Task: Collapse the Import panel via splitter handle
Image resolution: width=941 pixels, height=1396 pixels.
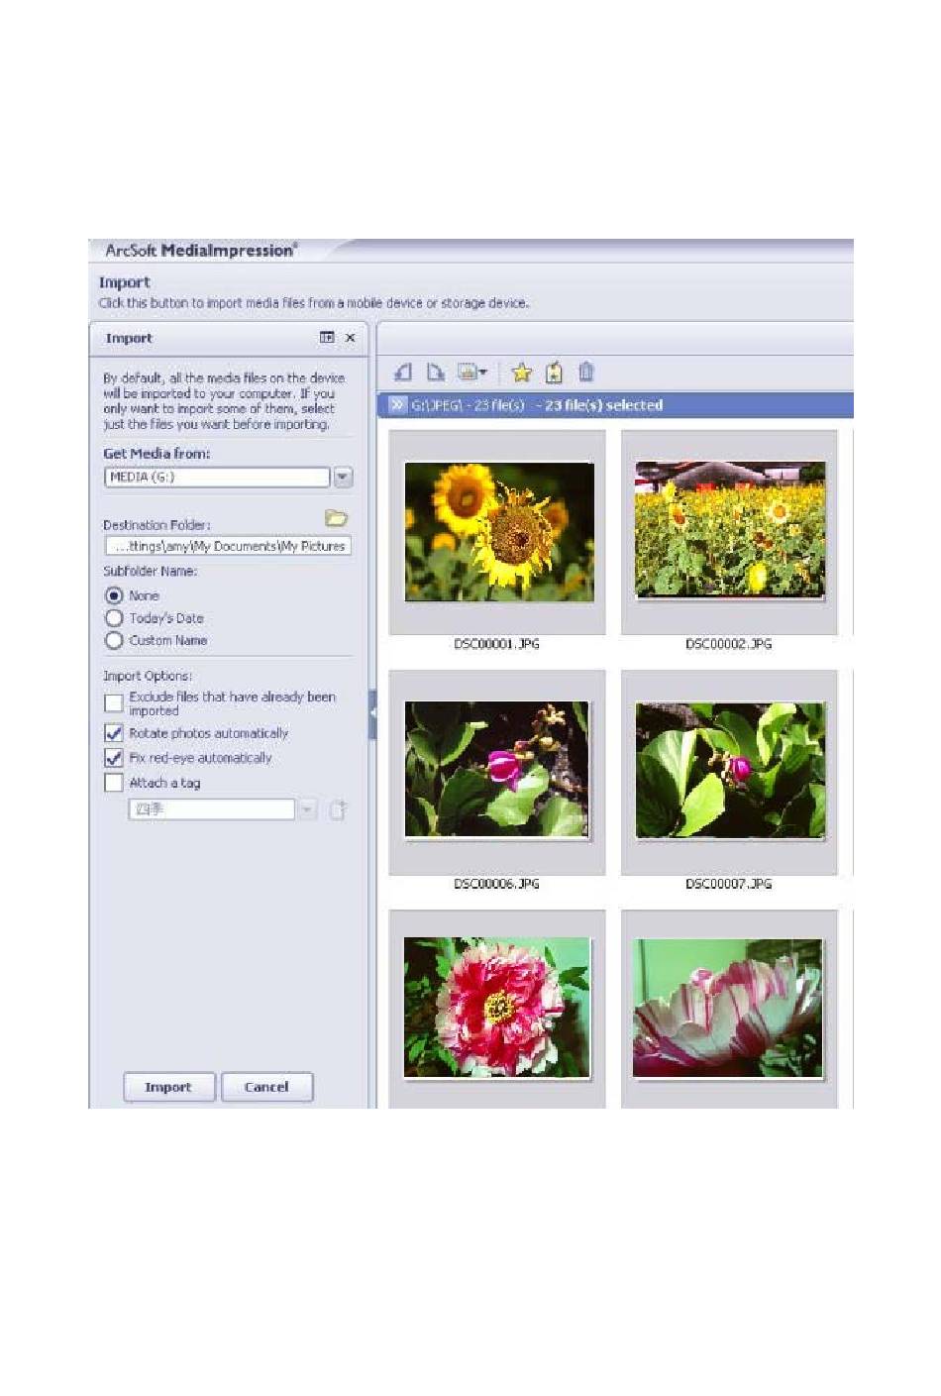Action: pos(372,713)
